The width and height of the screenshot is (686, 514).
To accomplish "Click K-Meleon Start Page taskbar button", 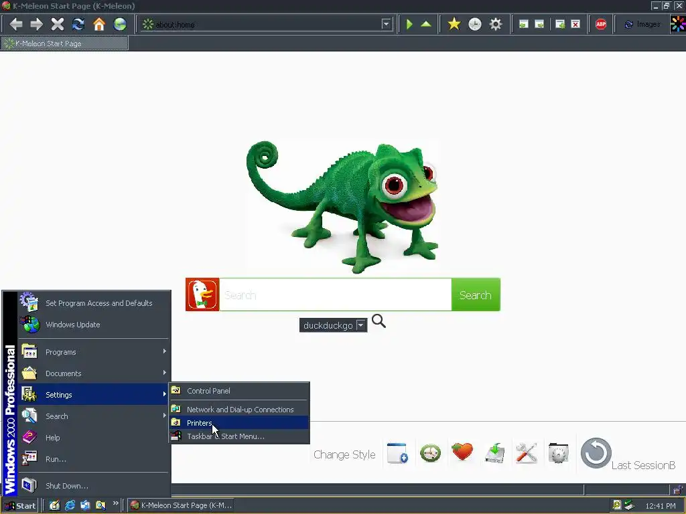I will pos(181,505).
